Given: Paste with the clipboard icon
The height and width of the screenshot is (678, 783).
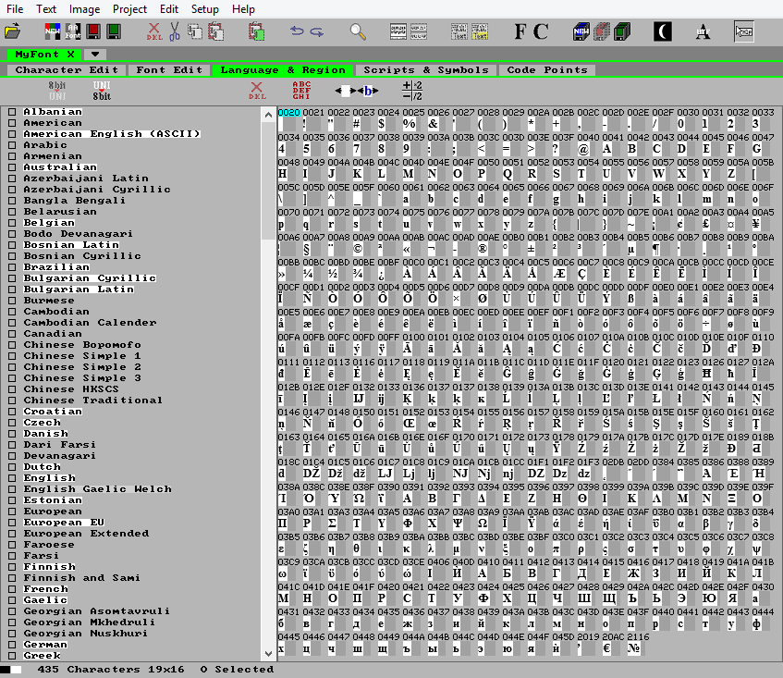Looking at the screenshot, I should click(x=215, y=31).
